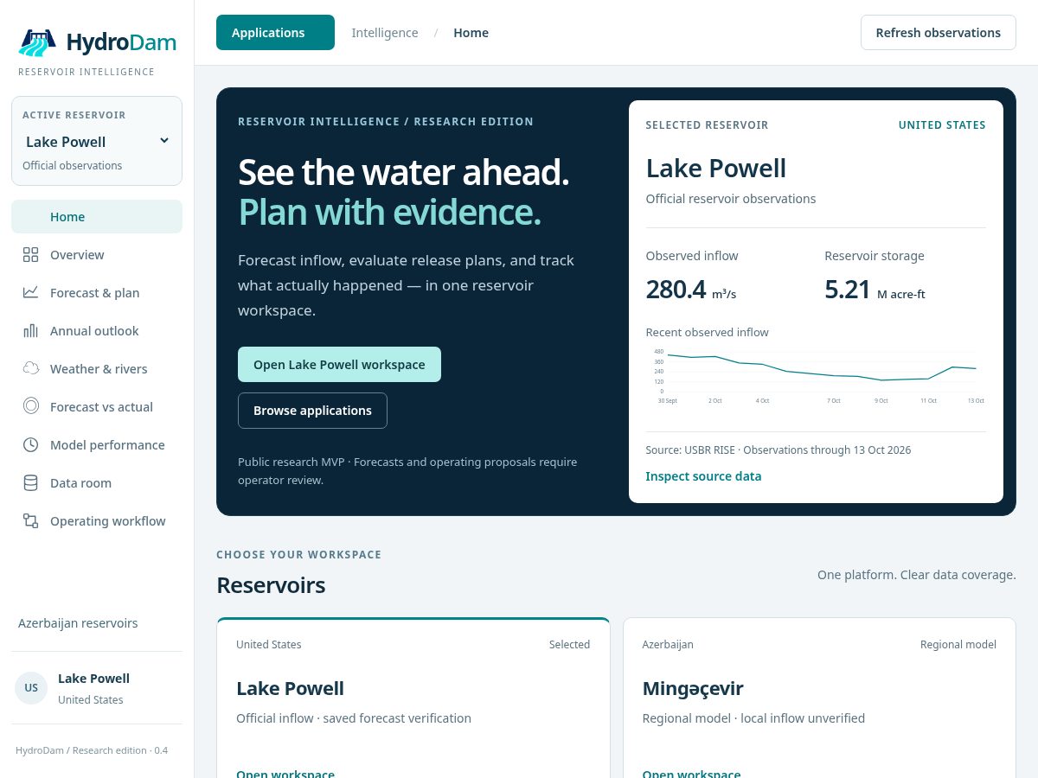This screenshot has height=778, width=1038.
Task: Click Source: USBR RISE observations text
Action: click(778, 450)
